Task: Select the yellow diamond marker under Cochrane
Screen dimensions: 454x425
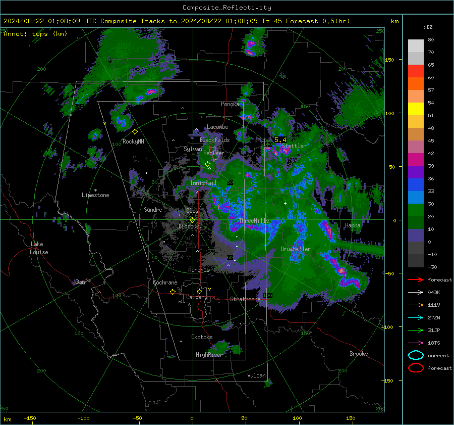Action: (173, 292)
